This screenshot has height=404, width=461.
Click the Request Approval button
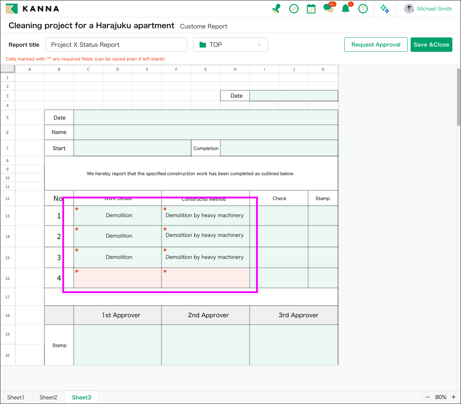pyautogui.click(x=376, y=45)
